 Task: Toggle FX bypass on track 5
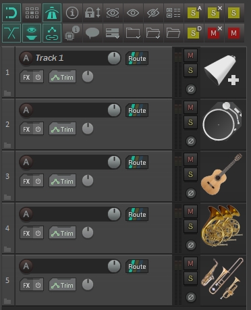38,285
